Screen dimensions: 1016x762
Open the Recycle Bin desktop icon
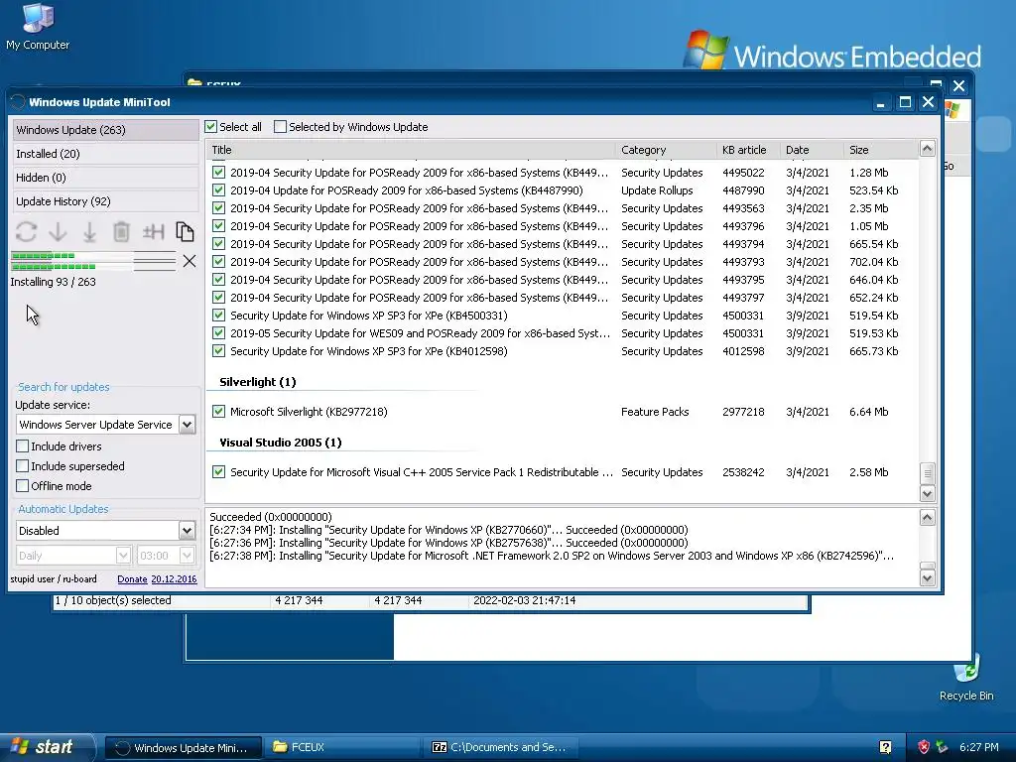(966, 677)
